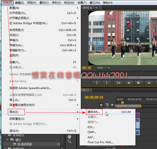The width and height of the screenshot is (157, 149).
Task: Open the 文件(F) menu
Action: point(7,3)
